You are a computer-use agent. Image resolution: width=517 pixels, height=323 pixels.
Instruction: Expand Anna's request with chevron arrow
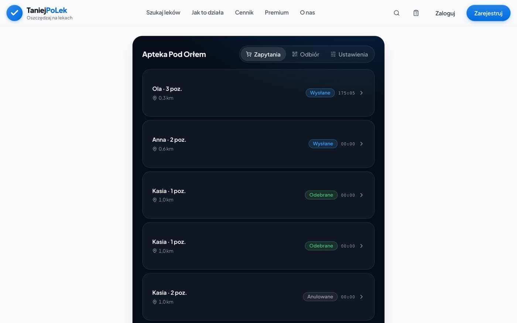(362, 144)
